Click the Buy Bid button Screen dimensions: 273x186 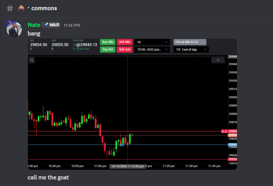click(x=108, y=49)
